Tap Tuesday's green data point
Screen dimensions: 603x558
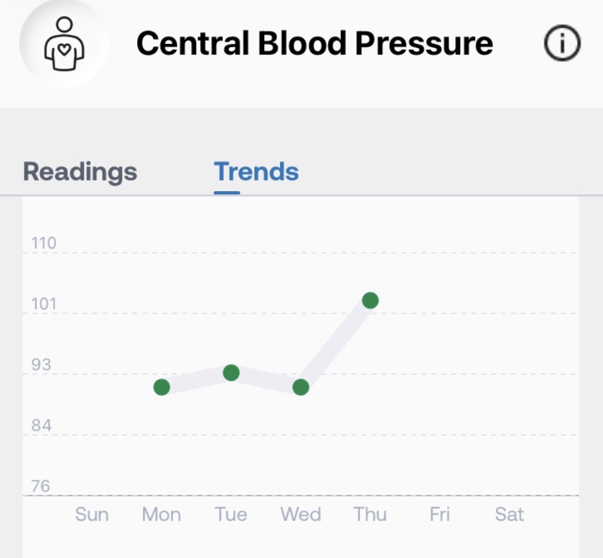coord(231,373)
